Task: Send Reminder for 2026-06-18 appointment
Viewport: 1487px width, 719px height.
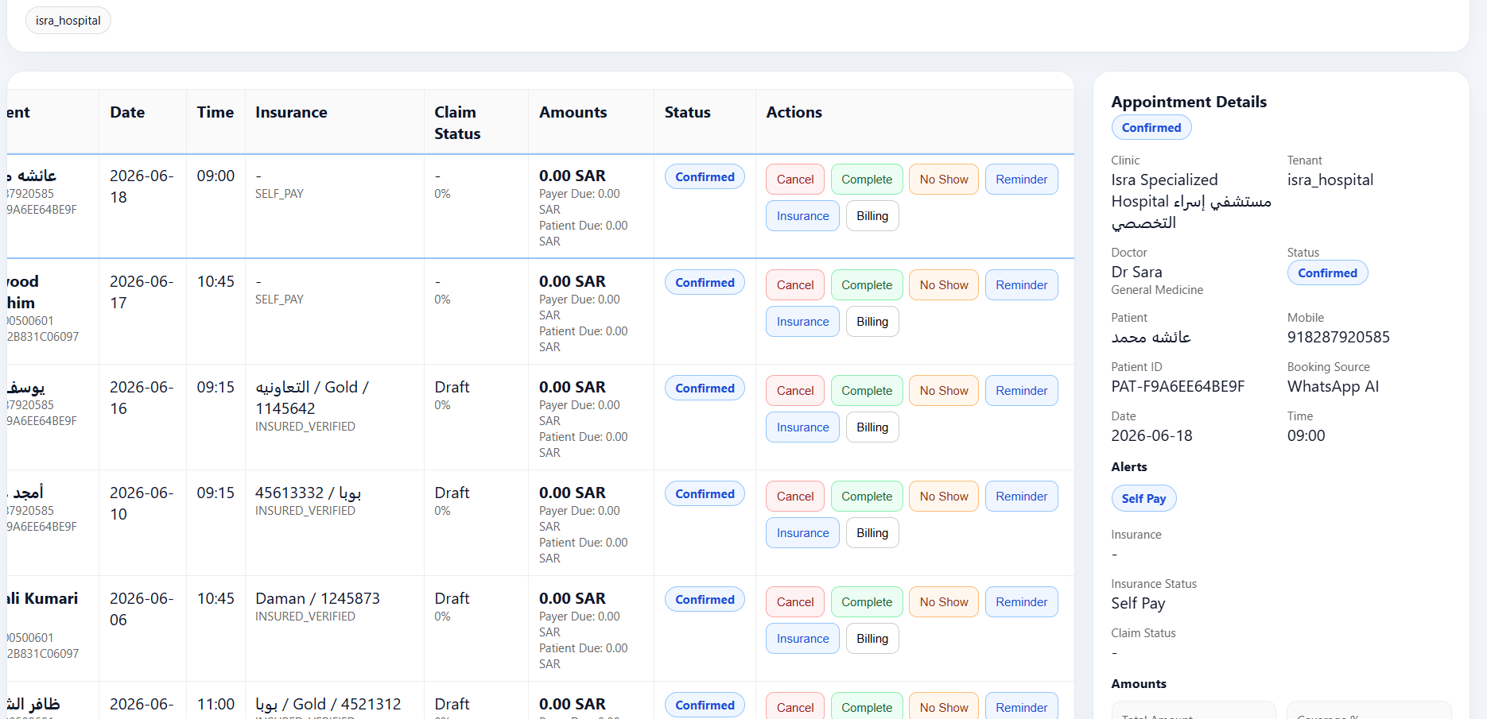Action: pos(1022,180)
